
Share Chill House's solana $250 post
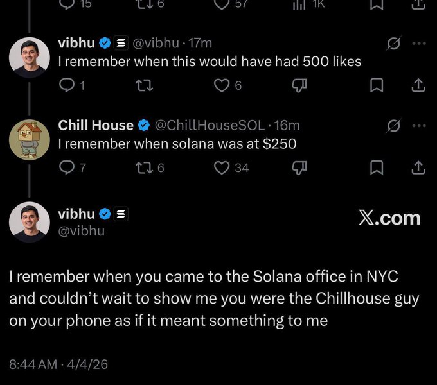418,167
